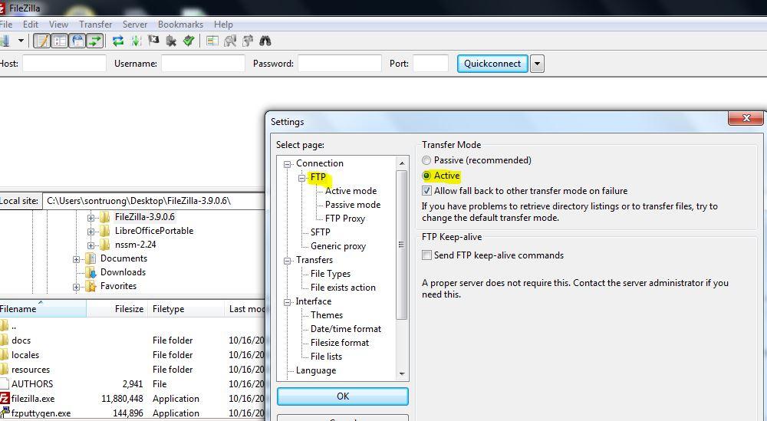Click the cancel current operation flag icon
Image resolution: width=767 pixels, height=421 pixels.
point(153,41)
